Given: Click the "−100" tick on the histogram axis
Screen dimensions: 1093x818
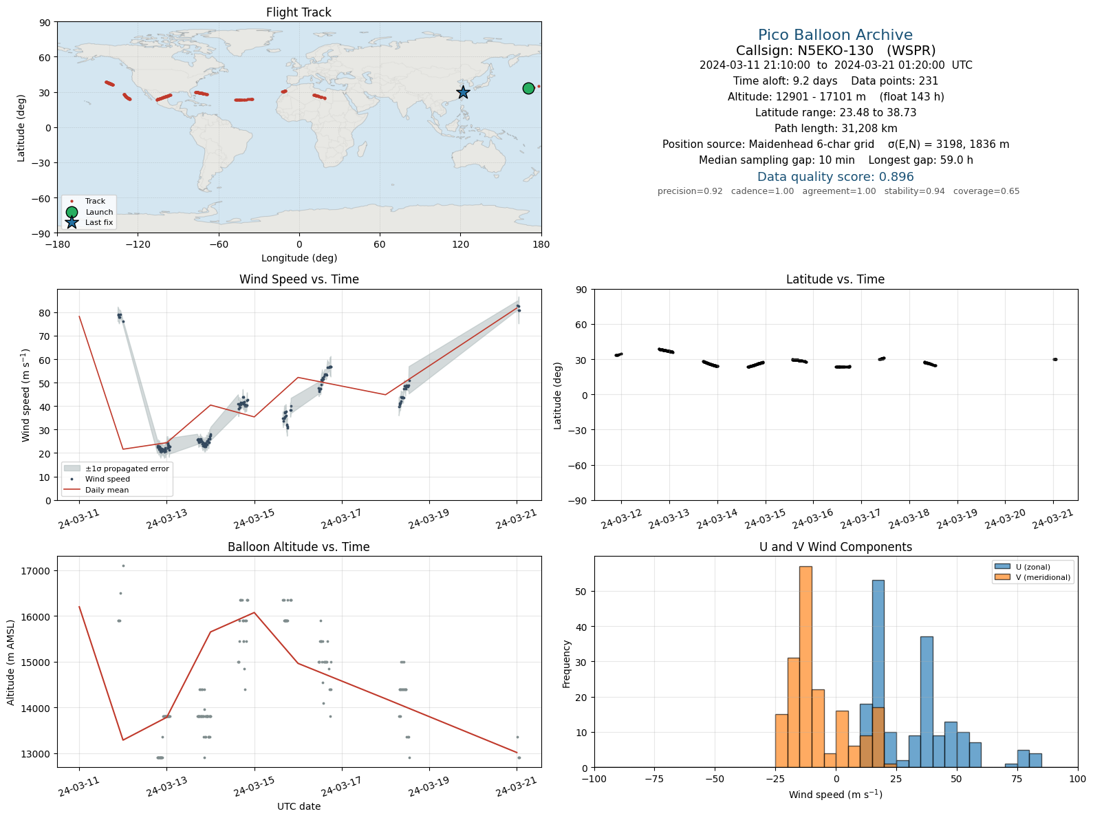Looking at the screenshot, I should point(594,779).
